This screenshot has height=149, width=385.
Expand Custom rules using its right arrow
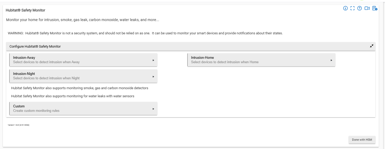point(153,109)
